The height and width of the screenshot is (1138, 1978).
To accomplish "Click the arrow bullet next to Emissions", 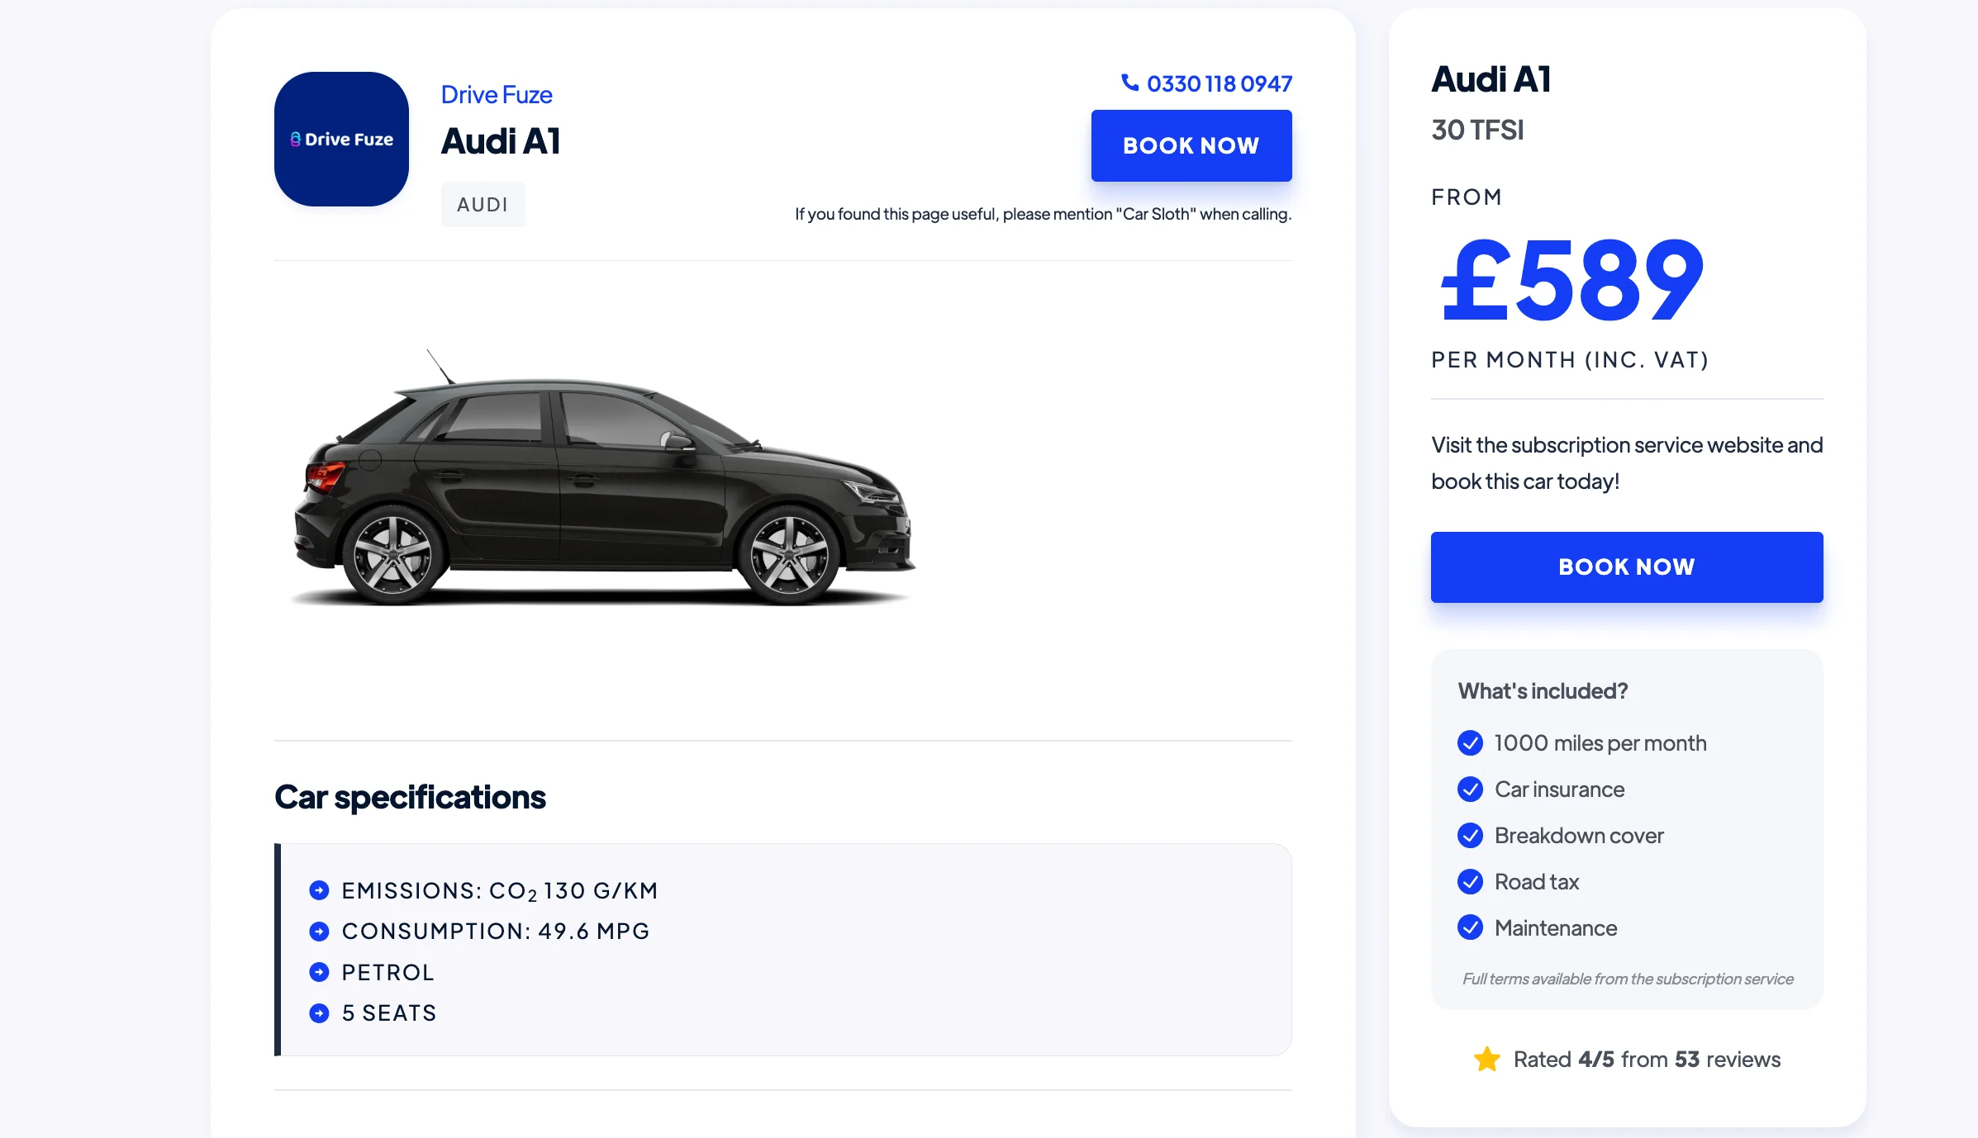I will [x=319, y=890].
